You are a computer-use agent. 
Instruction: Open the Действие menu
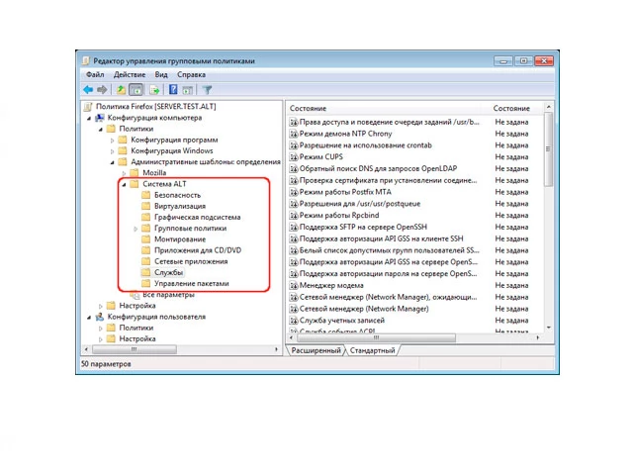point(129,74)
